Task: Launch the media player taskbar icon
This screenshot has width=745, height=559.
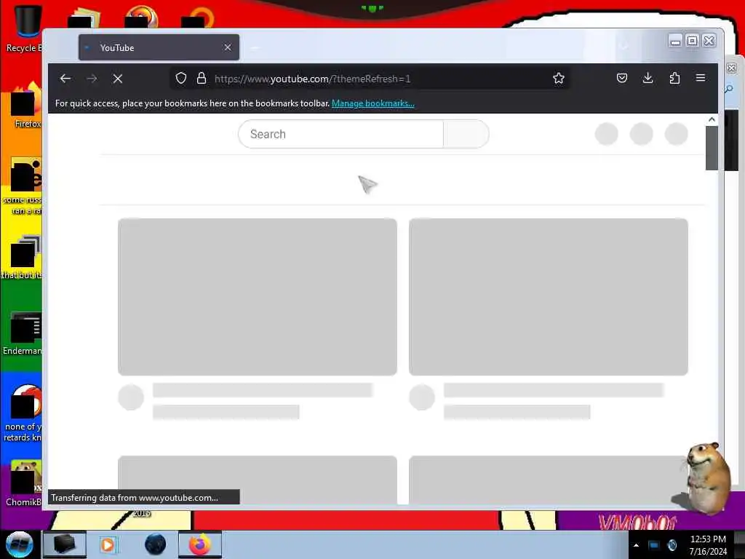Action: tap(108, 544)
